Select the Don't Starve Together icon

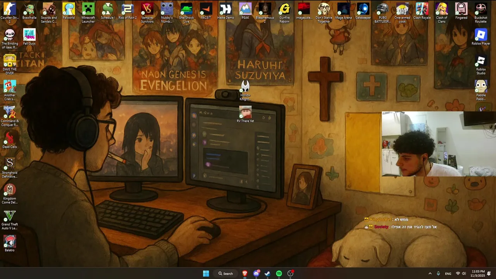324,12
